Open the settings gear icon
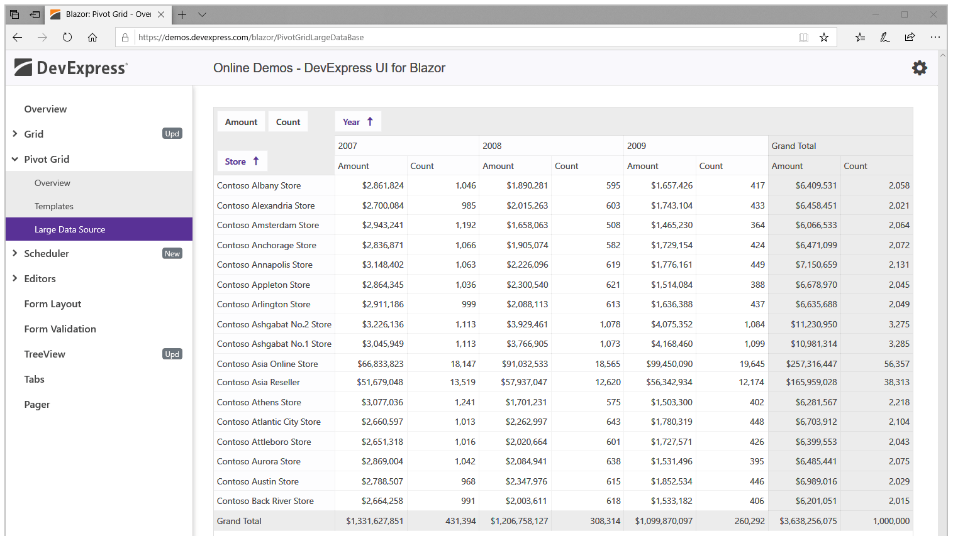This screenshot has height=536, width=953. pos(920,68)
